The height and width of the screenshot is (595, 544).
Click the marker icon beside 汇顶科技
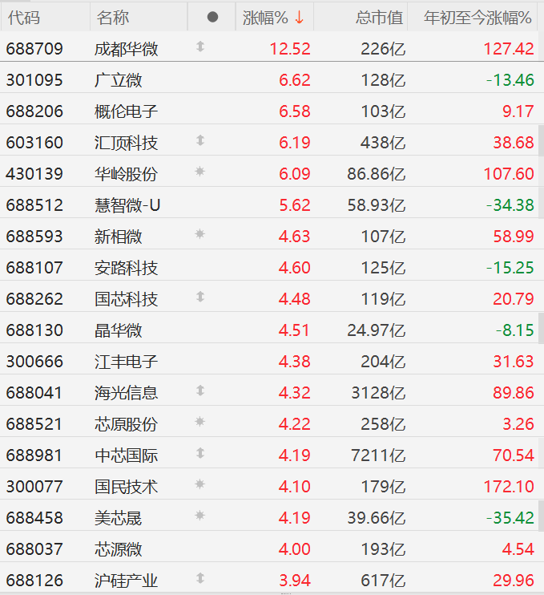[200, 141]
